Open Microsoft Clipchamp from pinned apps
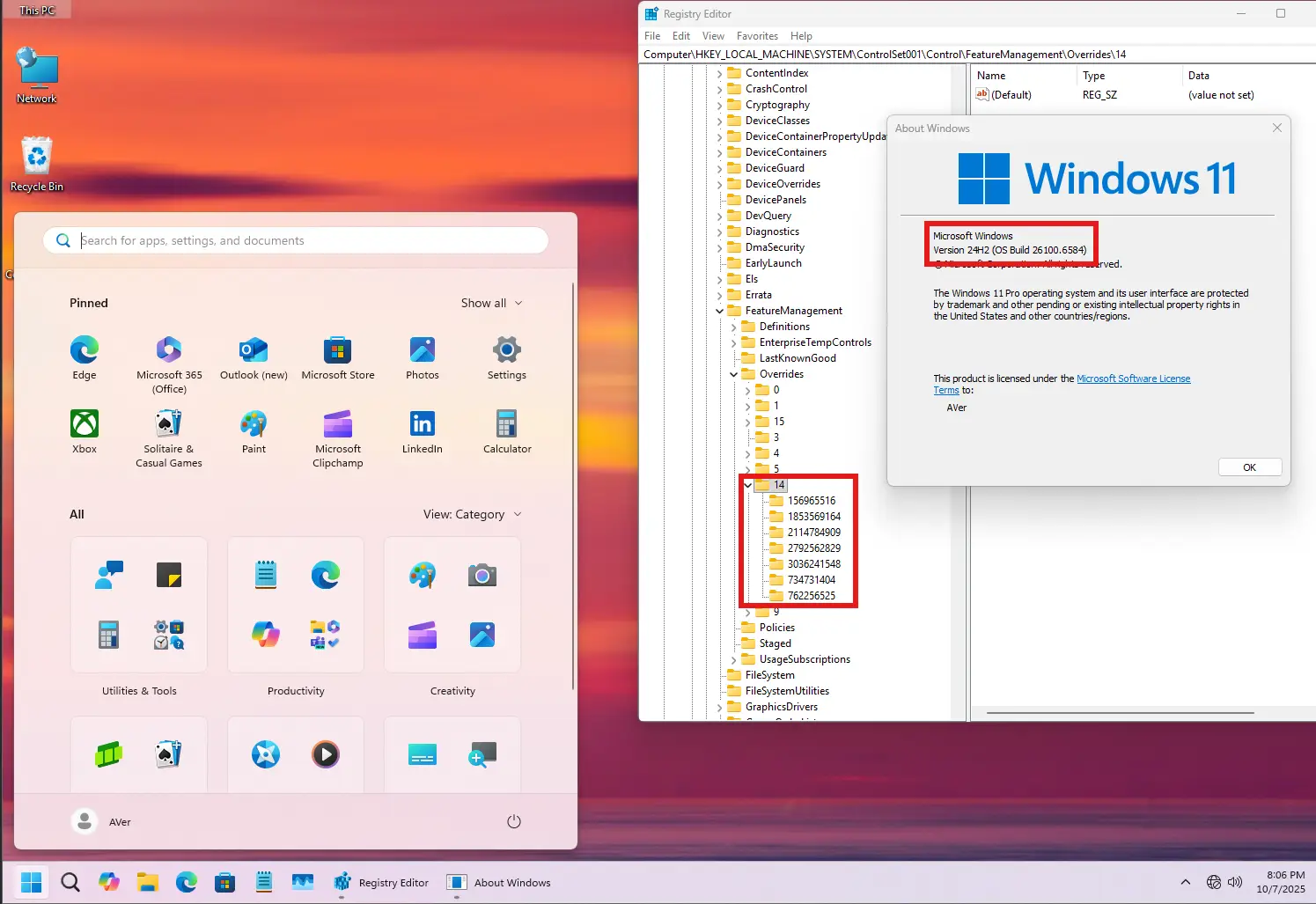Viewport: 1316px width, 904px height. pyautogui.click(x=338, y=438)
